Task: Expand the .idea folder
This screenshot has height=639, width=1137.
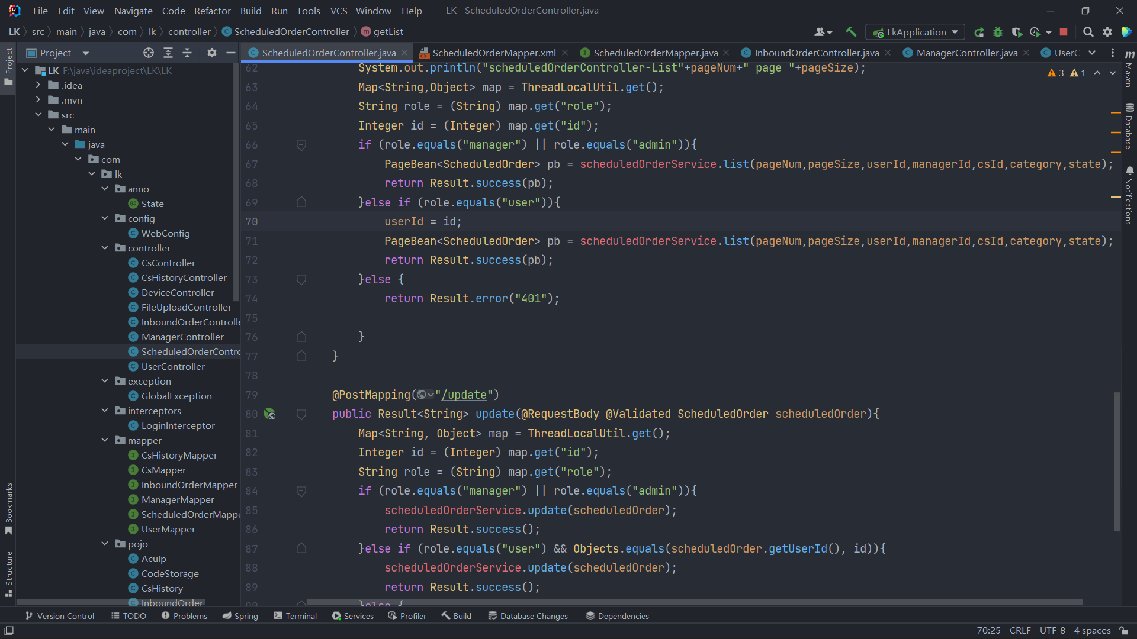Action: click(38, 85)
